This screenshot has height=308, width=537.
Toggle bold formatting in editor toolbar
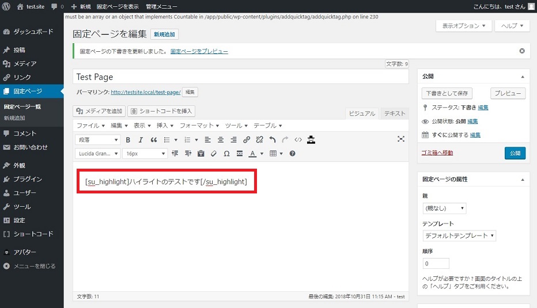[x=128, y=140]
